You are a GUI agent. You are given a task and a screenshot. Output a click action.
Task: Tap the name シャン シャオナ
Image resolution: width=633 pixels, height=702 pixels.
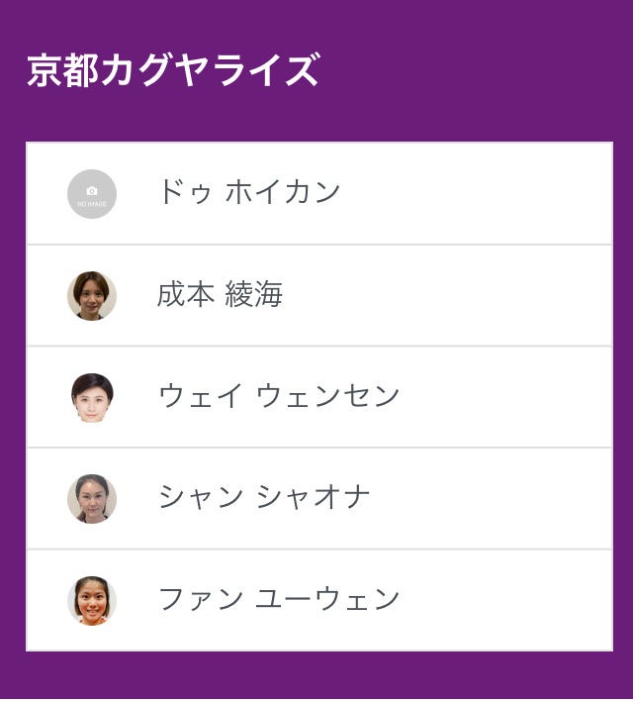264,497
